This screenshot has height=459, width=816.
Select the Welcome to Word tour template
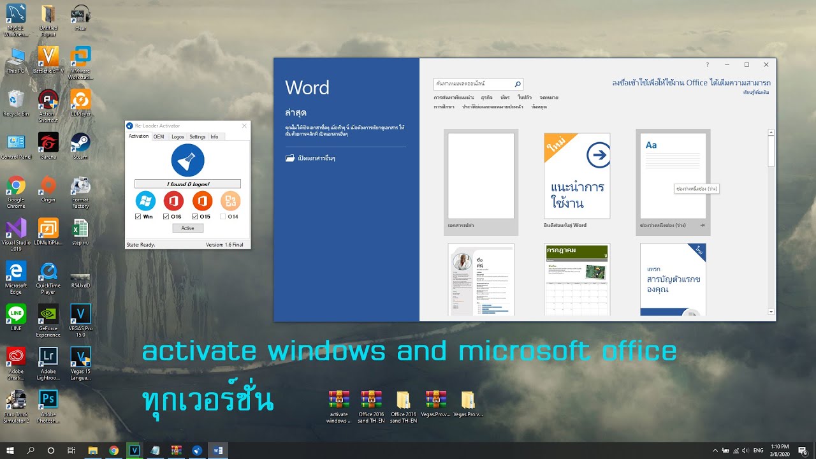click(x=577, y=176)
